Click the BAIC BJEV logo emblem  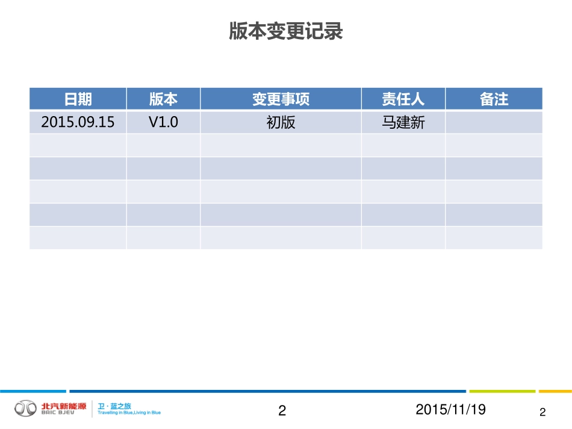tap(25, 408)
